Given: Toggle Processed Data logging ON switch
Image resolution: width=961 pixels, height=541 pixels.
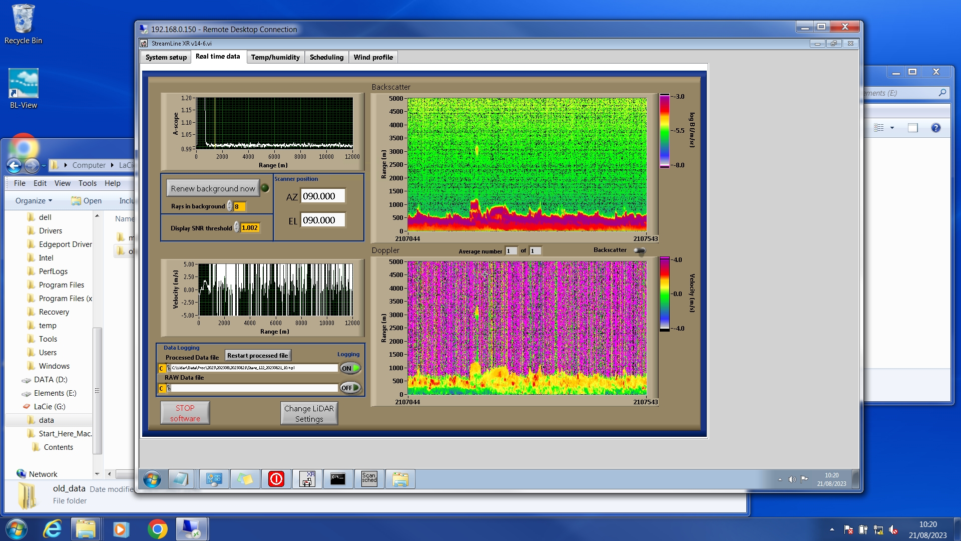Looking at the screenshot, I should point(350,368).
